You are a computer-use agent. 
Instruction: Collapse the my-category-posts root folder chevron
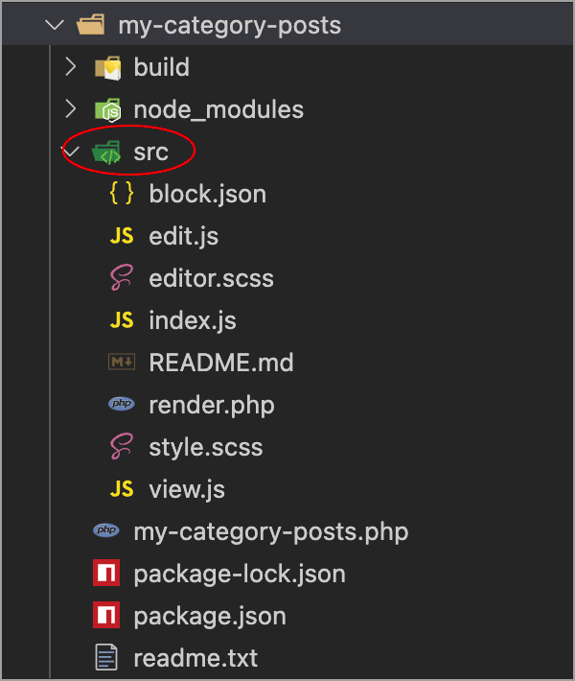(x=55, y=25)
